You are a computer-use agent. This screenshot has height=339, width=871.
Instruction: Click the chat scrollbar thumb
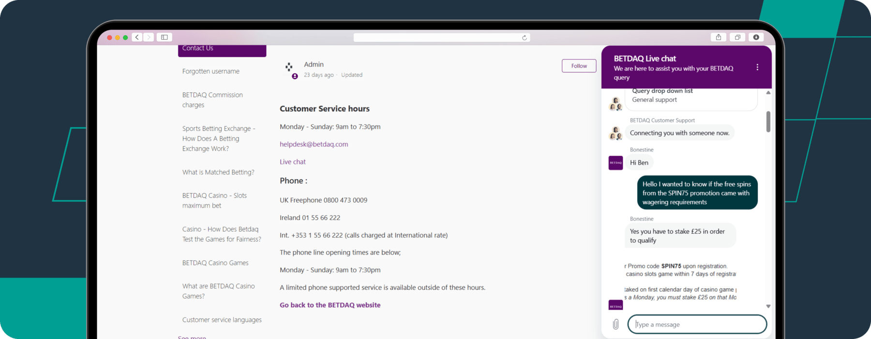click(x=768, y=122)
